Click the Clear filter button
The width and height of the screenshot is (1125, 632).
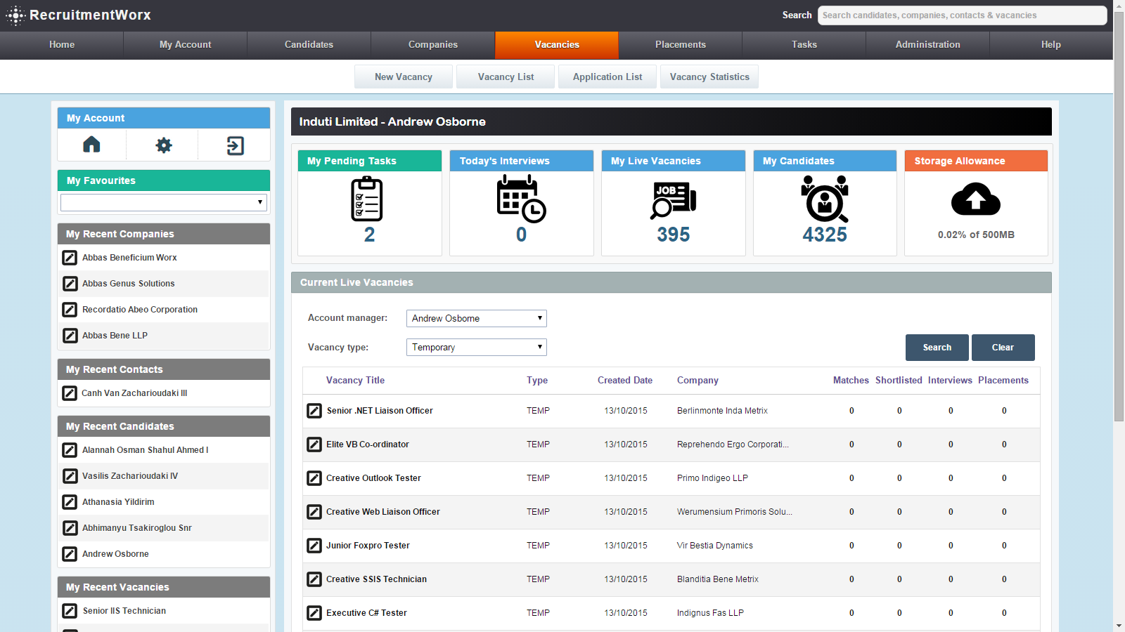[1003, 348]
